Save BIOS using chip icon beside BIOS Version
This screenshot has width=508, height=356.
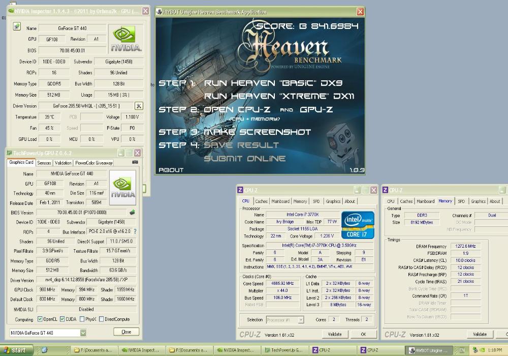pyautogui.click(x=132, y=213)
